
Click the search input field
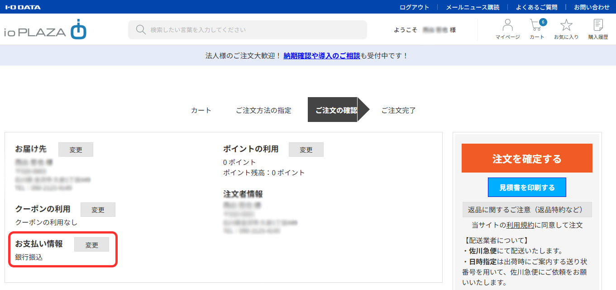click(x=253, y=30)
